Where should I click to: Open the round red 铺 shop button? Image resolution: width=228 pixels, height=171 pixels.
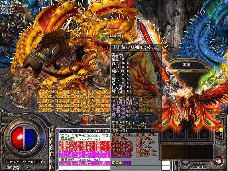click(219, 161)
